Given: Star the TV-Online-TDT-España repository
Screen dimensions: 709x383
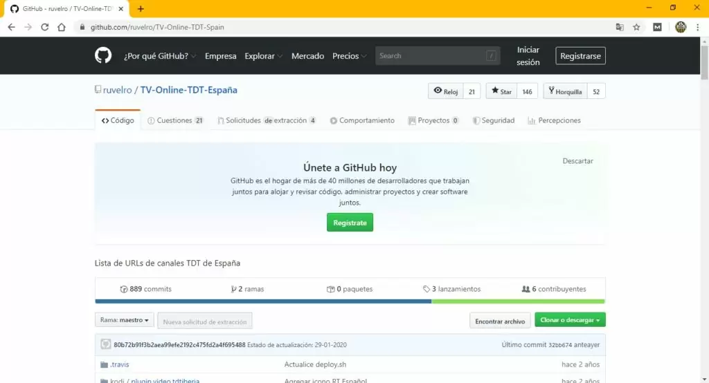Looking at the screenshot, I should tap(501, 91).
